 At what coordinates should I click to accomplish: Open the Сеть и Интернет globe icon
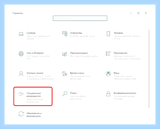click(x=21, y=54)
